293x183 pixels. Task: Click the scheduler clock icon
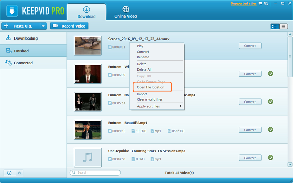coord(9,173)
